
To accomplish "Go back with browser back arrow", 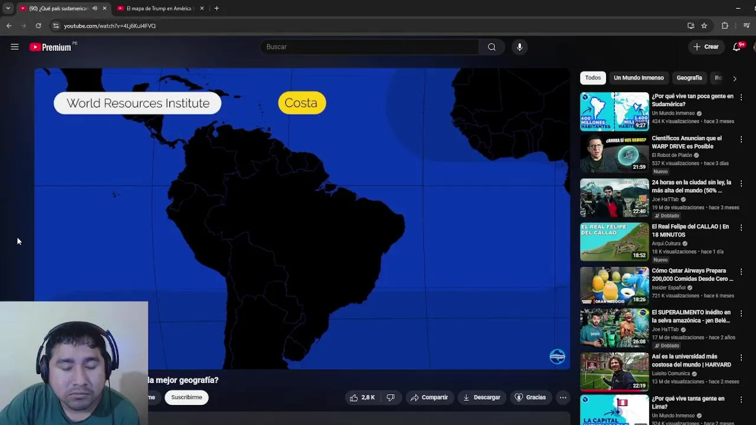I will (9, 25).
